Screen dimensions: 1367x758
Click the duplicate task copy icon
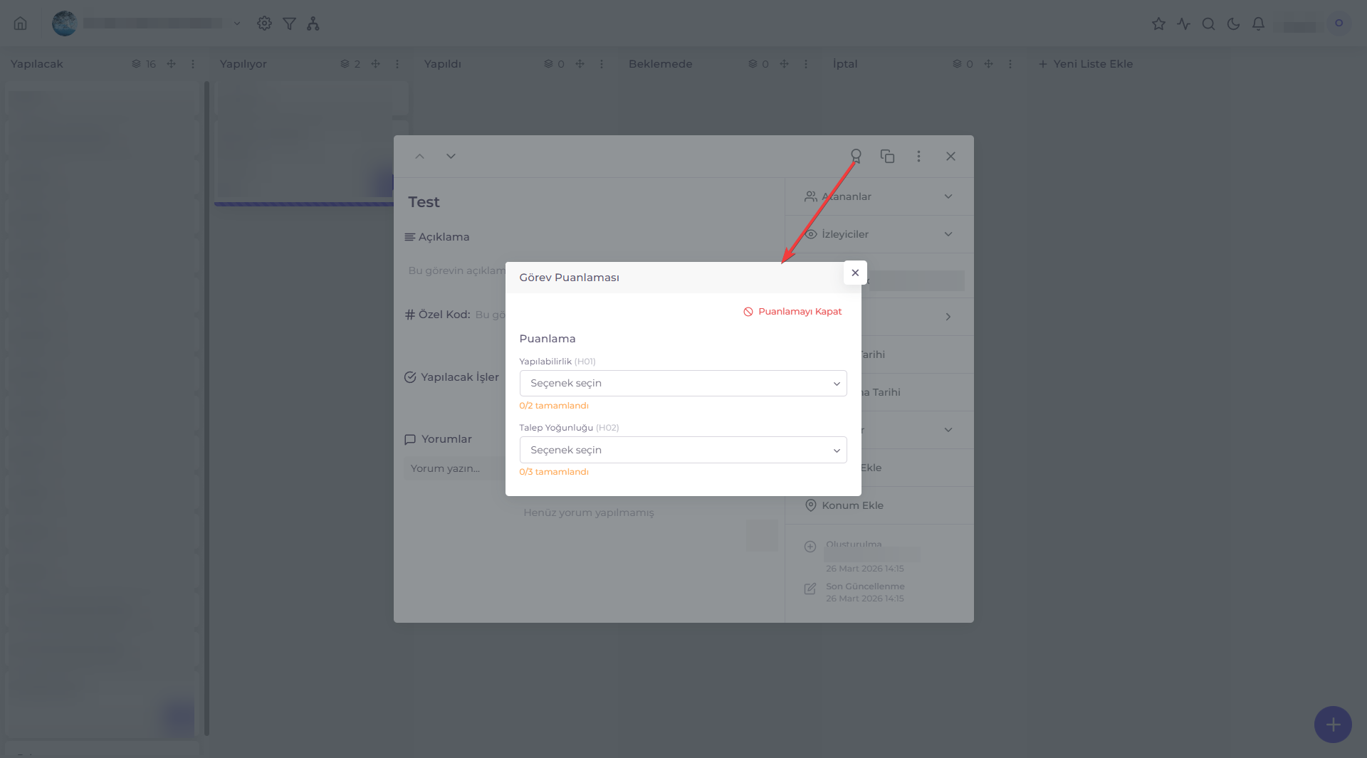pyautogui.click(x=887, y=156)
